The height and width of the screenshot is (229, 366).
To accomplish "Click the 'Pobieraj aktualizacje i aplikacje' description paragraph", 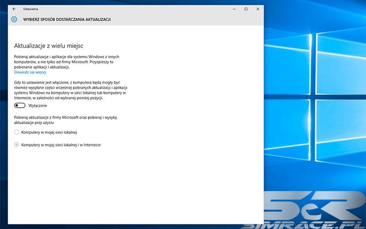I will [69, 61].
